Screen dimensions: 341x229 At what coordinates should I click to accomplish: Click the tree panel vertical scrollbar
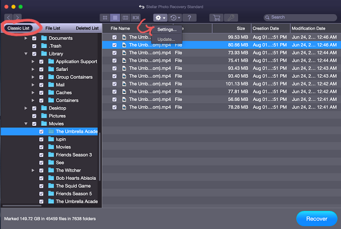(100, 156)
